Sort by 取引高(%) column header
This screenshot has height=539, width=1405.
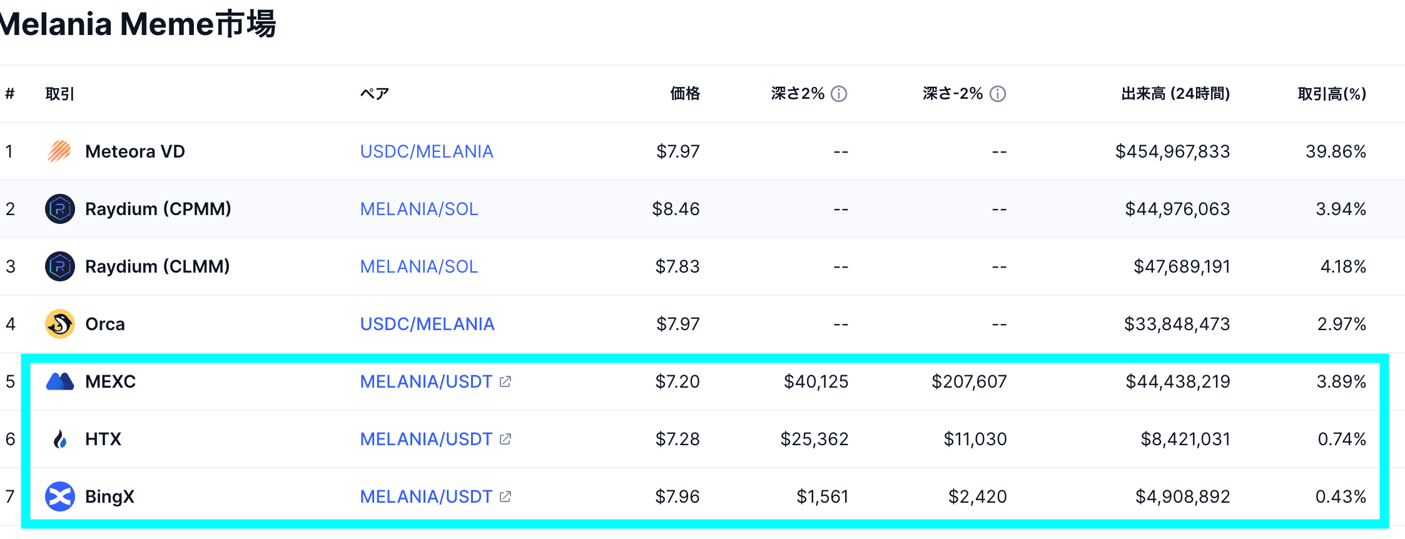(x=1332, y=94)
